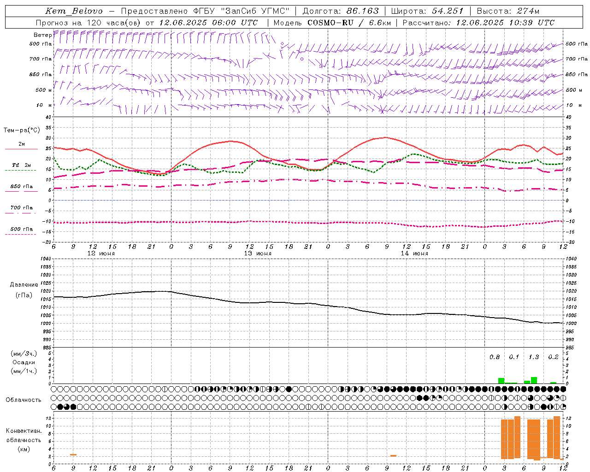590x472 pixels.
Task: Click the Осадки precipitation label
Action: coord(24,362)
